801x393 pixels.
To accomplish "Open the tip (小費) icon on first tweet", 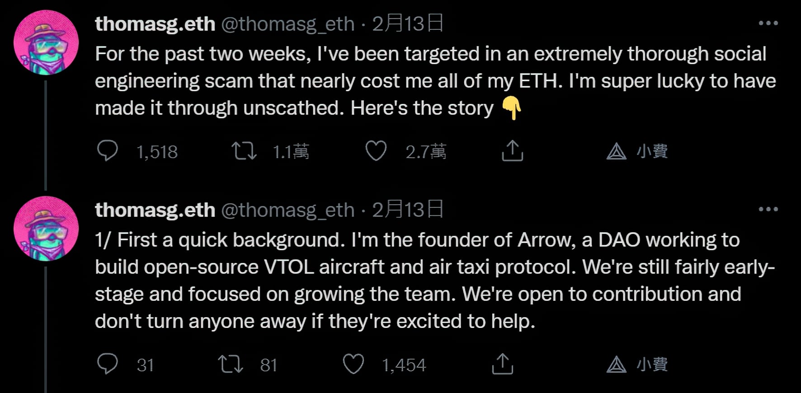I will [617, 151].
